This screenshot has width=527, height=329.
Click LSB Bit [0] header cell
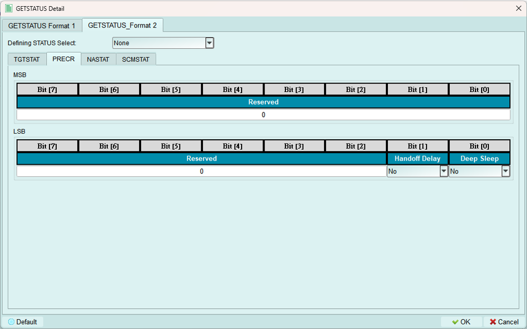pos(480,146)
